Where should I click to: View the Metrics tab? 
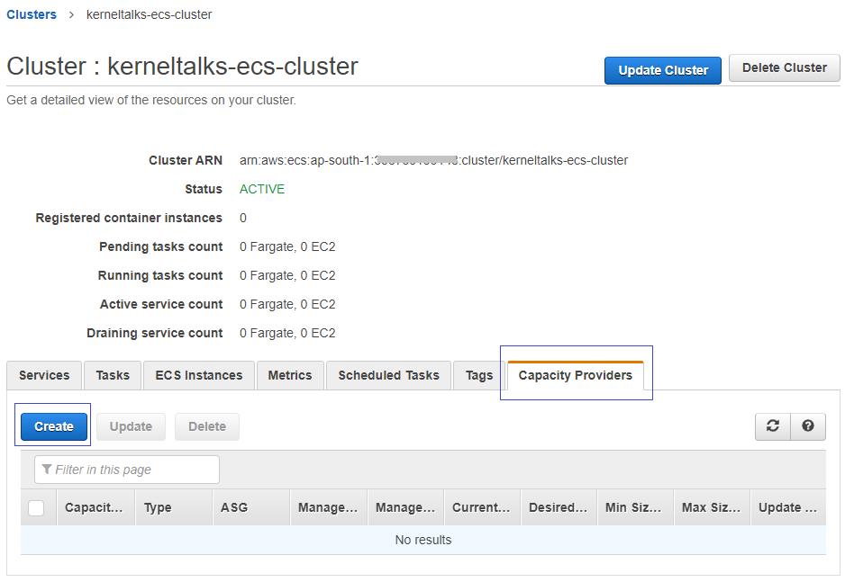point(290,375)
